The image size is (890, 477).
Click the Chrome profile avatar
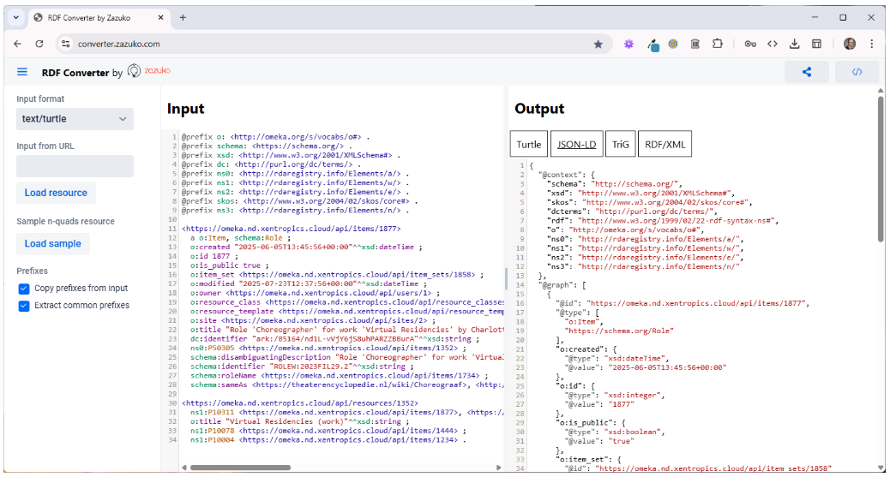coord(849,44)
